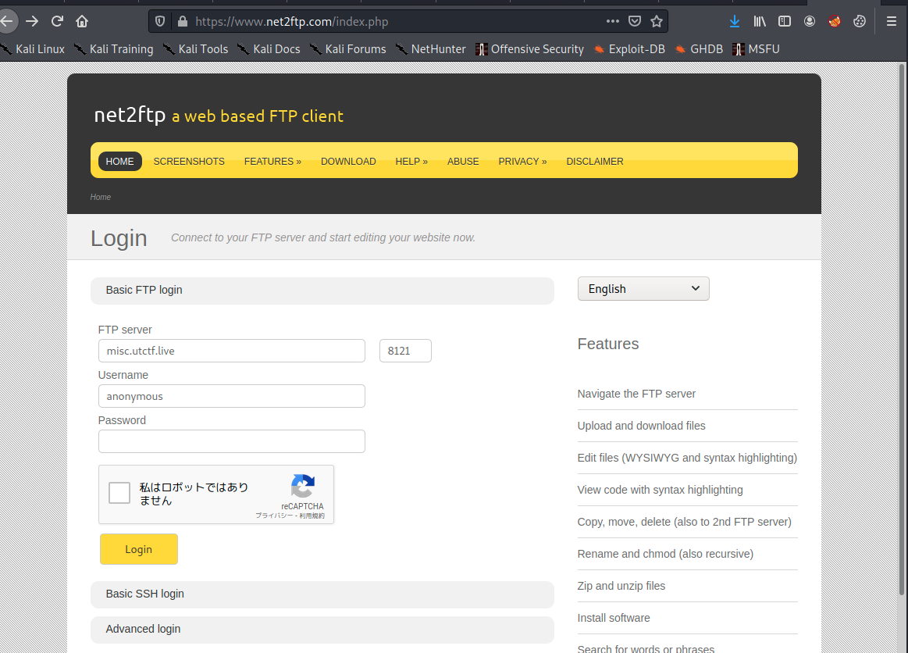Open the Kali Training bookmark

pos(114,49)
